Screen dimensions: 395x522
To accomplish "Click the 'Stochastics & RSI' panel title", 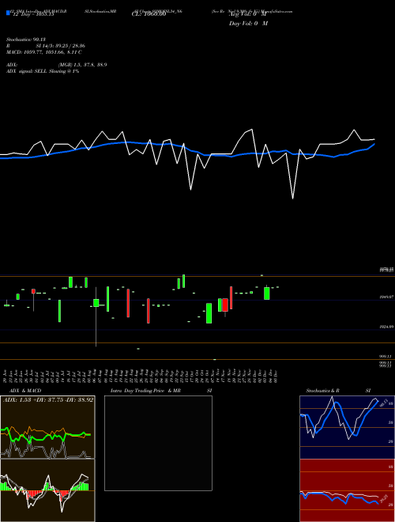I will coord(338,391).
